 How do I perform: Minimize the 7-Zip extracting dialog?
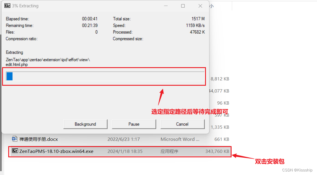pos(166,6)
